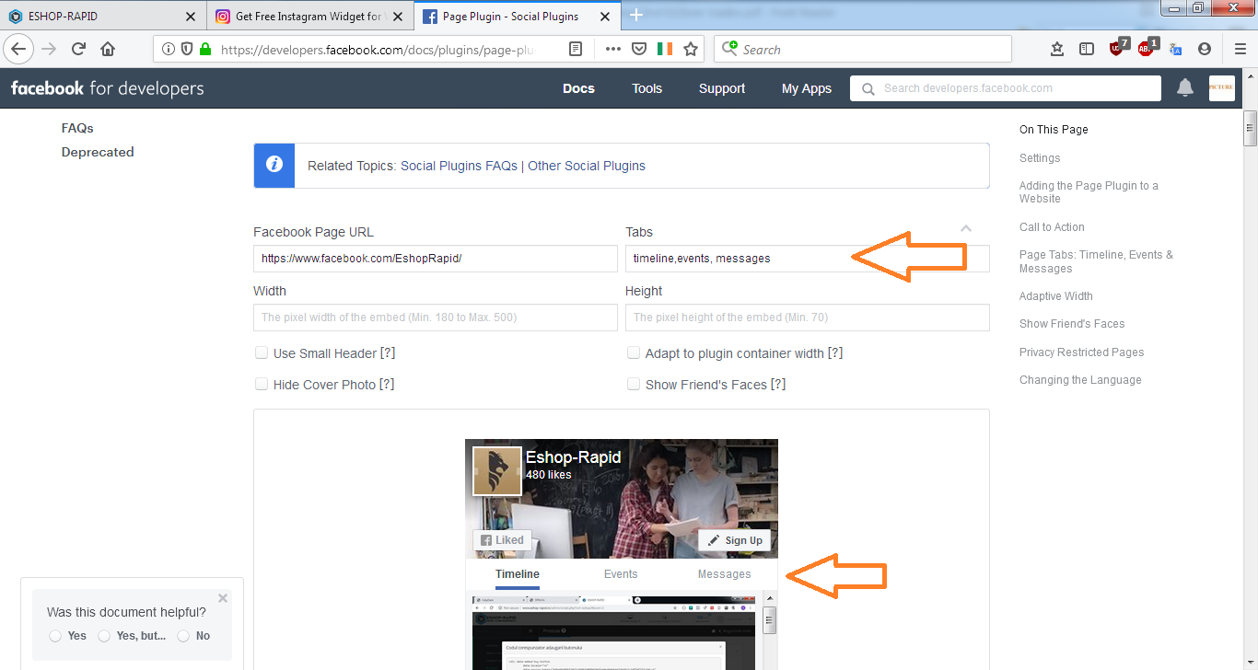1258x670 pixels.
Task: Bookmark this page with the star
Action: point(691,49)
